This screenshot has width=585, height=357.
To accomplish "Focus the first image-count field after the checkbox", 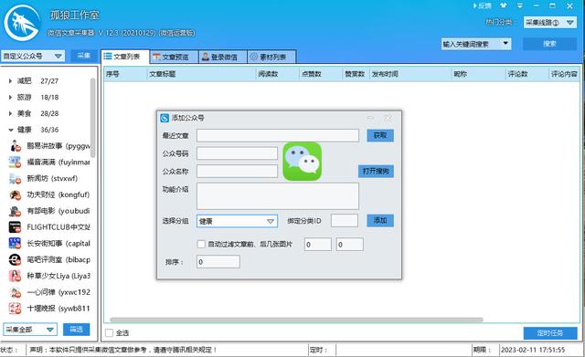I will point(318,245).
